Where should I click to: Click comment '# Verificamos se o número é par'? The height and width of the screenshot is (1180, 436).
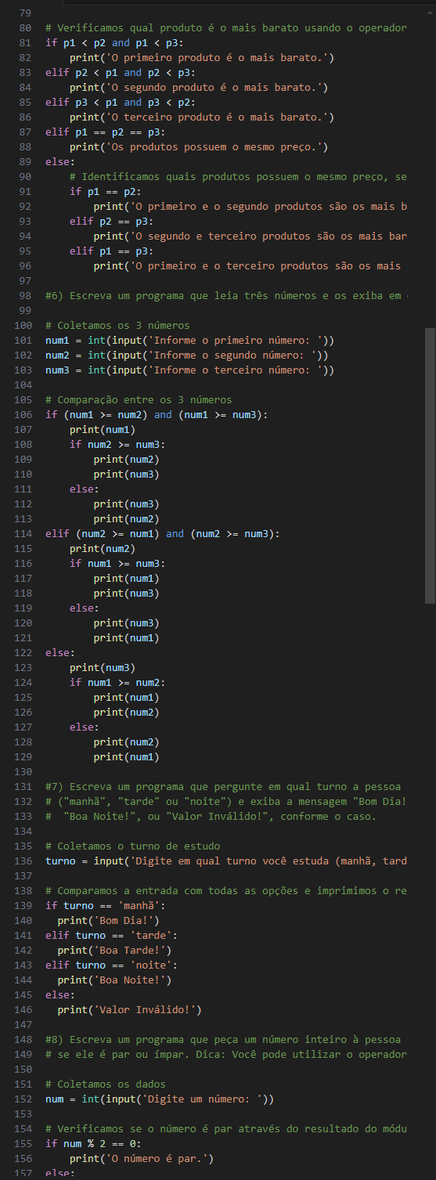pyautogui.click(x=225, y=1128)
